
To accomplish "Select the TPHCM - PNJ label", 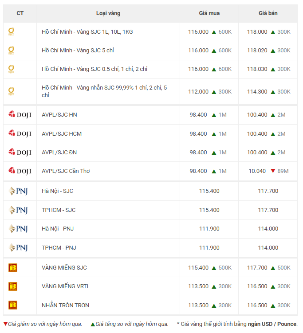I will [59, 247].
